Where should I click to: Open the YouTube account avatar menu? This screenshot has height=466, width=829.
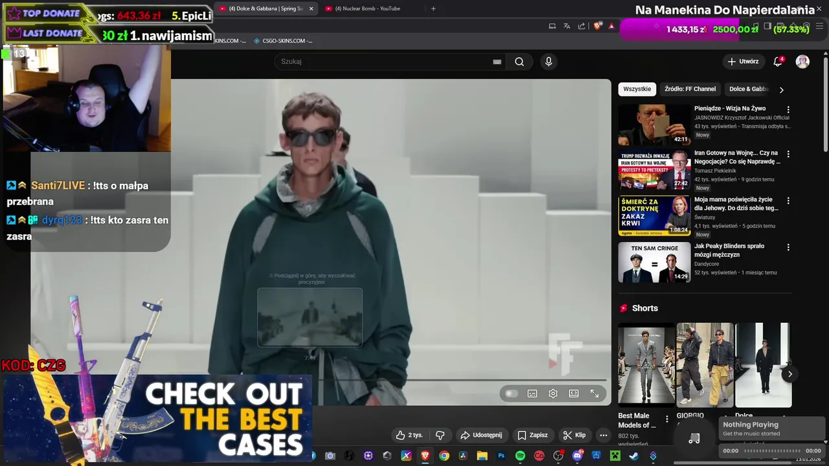(x=802, y=61)
